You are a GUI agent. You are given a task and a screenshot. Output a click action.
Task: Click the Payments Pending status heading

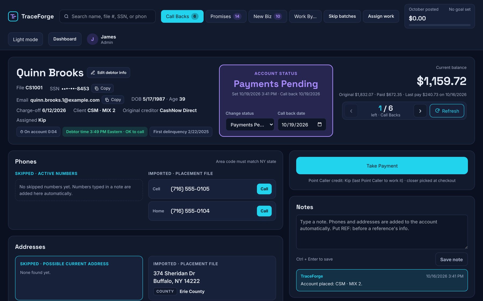[x=276, y=84]
